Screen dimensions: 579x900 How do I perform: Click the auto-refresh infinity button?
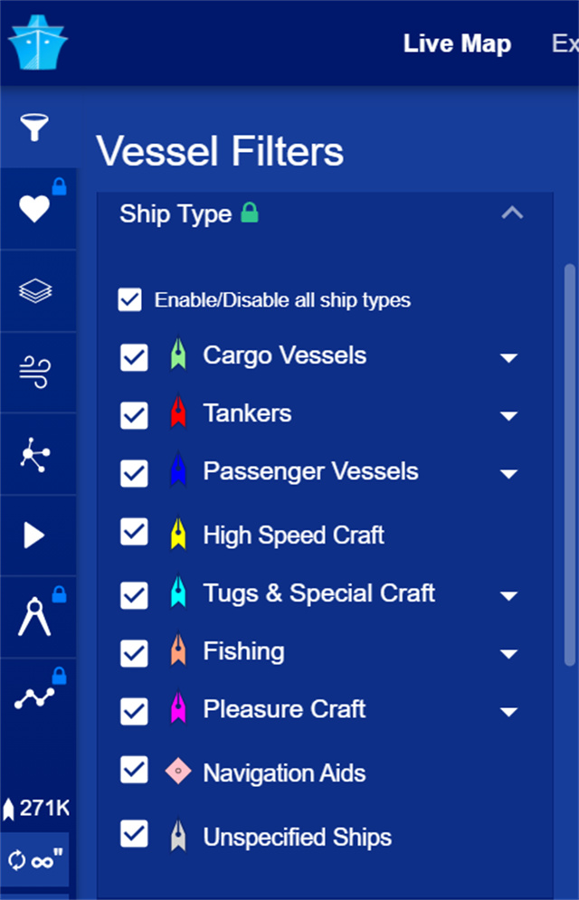[35, 859]
